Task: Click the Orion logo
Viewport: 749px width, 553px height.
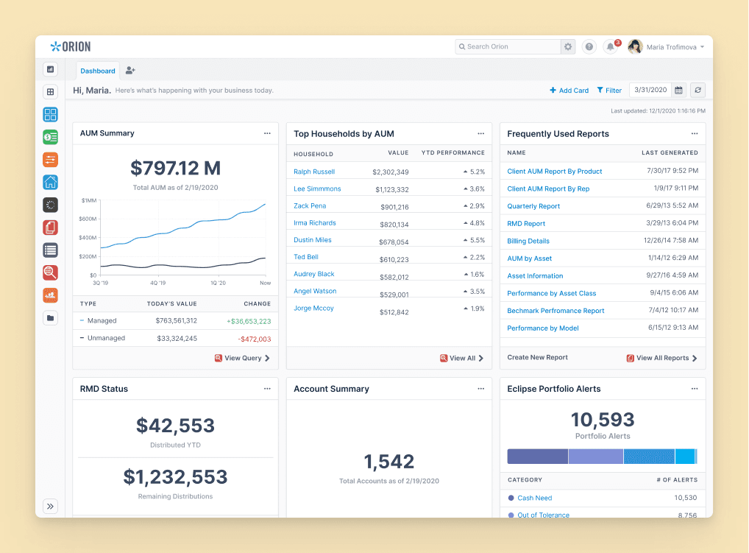Action: tap(71, 46)
